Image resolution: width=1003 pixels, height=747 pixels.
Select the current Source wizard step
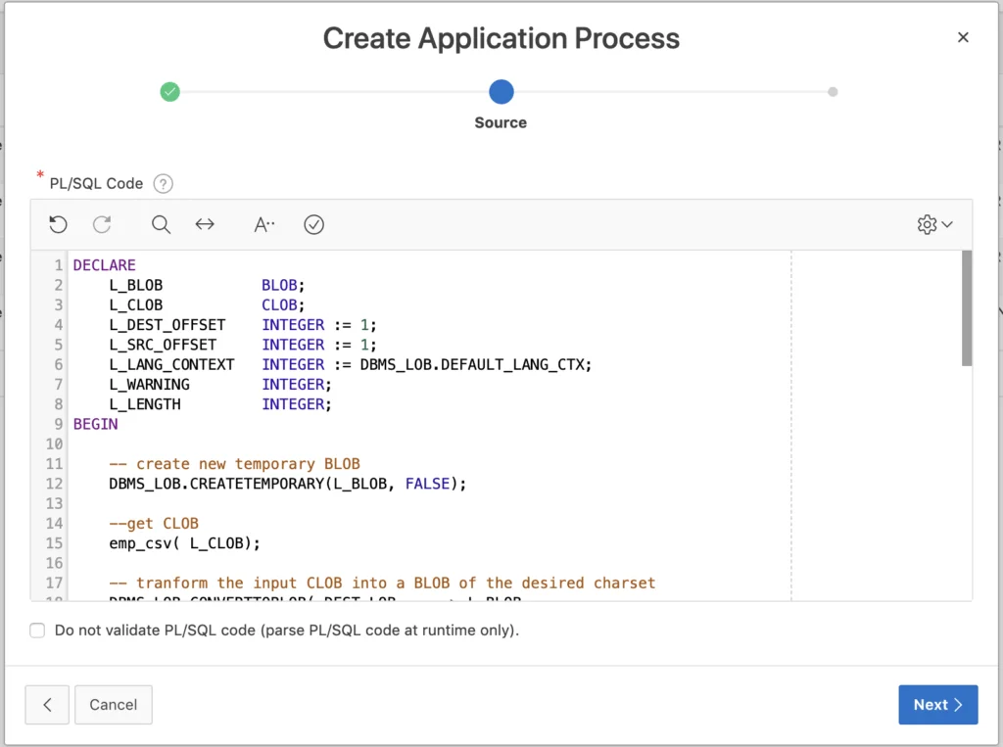click(501, 92)
